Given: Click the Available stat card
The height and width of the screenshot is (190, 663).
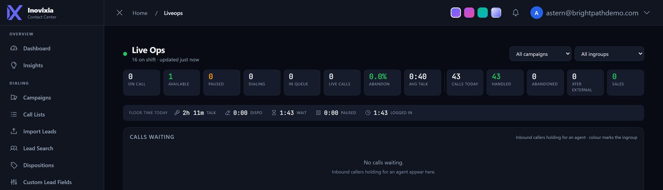Looking at the screenshot, I should coord(182,83).
